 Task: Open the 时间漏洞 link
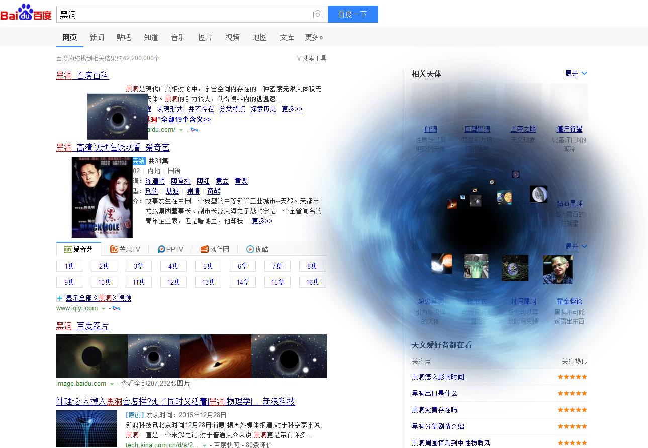click(x=523, y=302)
